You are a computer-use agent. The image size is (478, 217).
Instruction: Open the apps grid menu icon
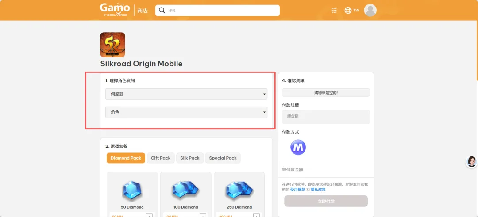pyautogui.click(x=334, y=10)
